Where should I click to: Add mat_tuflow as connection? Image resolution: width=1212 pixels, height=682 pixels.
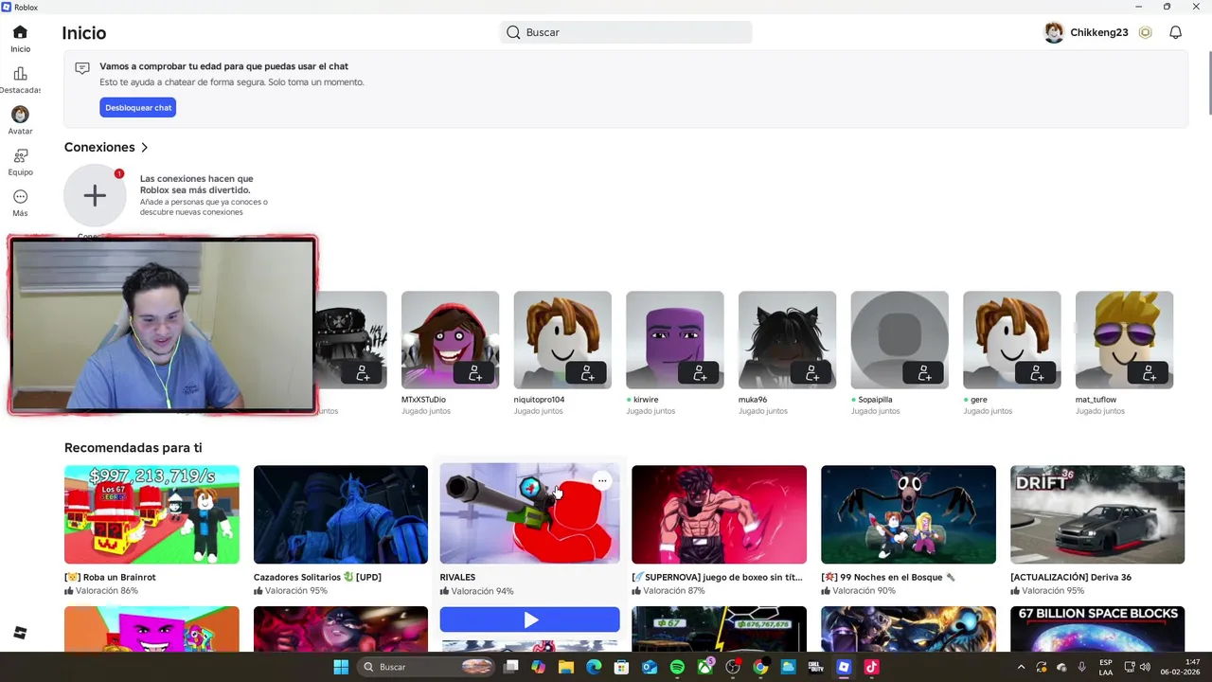1150,373
